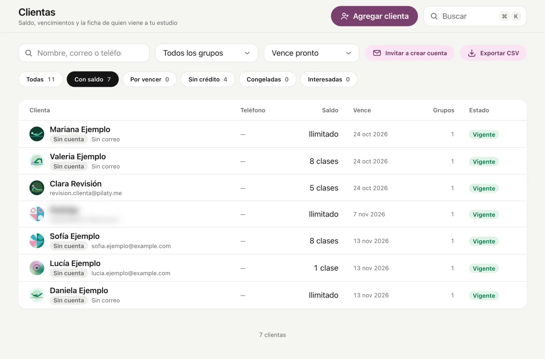
Task: Click add-person icon on Agregar clienta
Action: [345, 16]
